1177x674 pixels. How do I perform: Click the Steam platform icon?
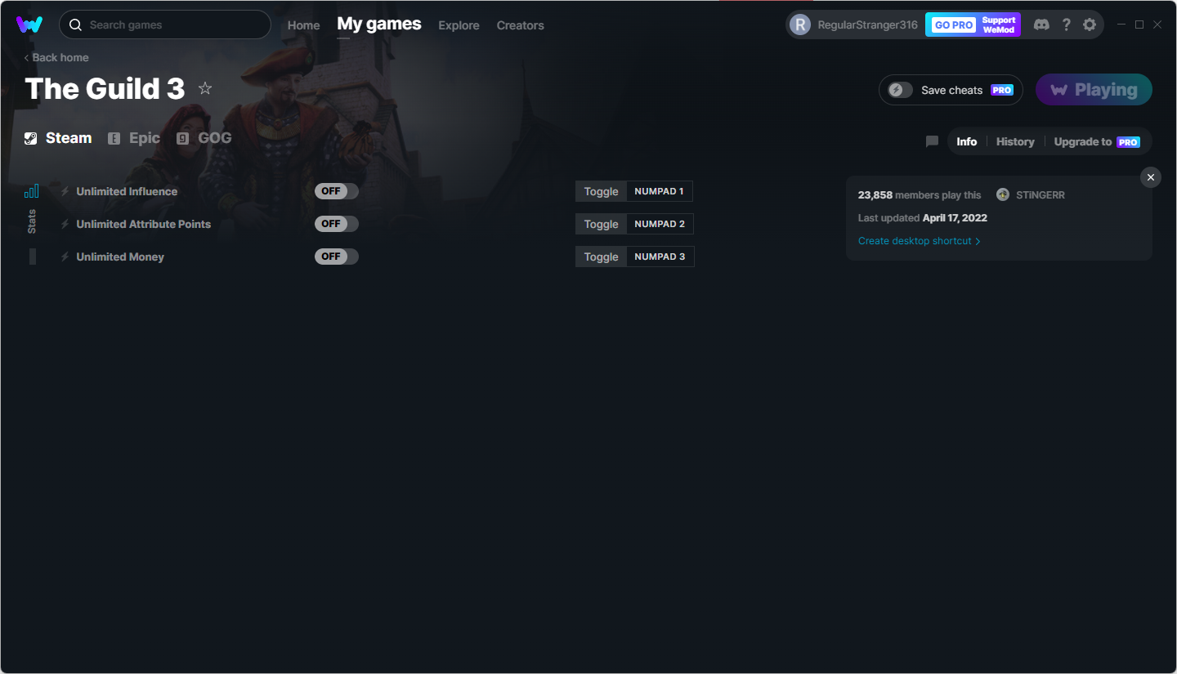coord(30,138)
